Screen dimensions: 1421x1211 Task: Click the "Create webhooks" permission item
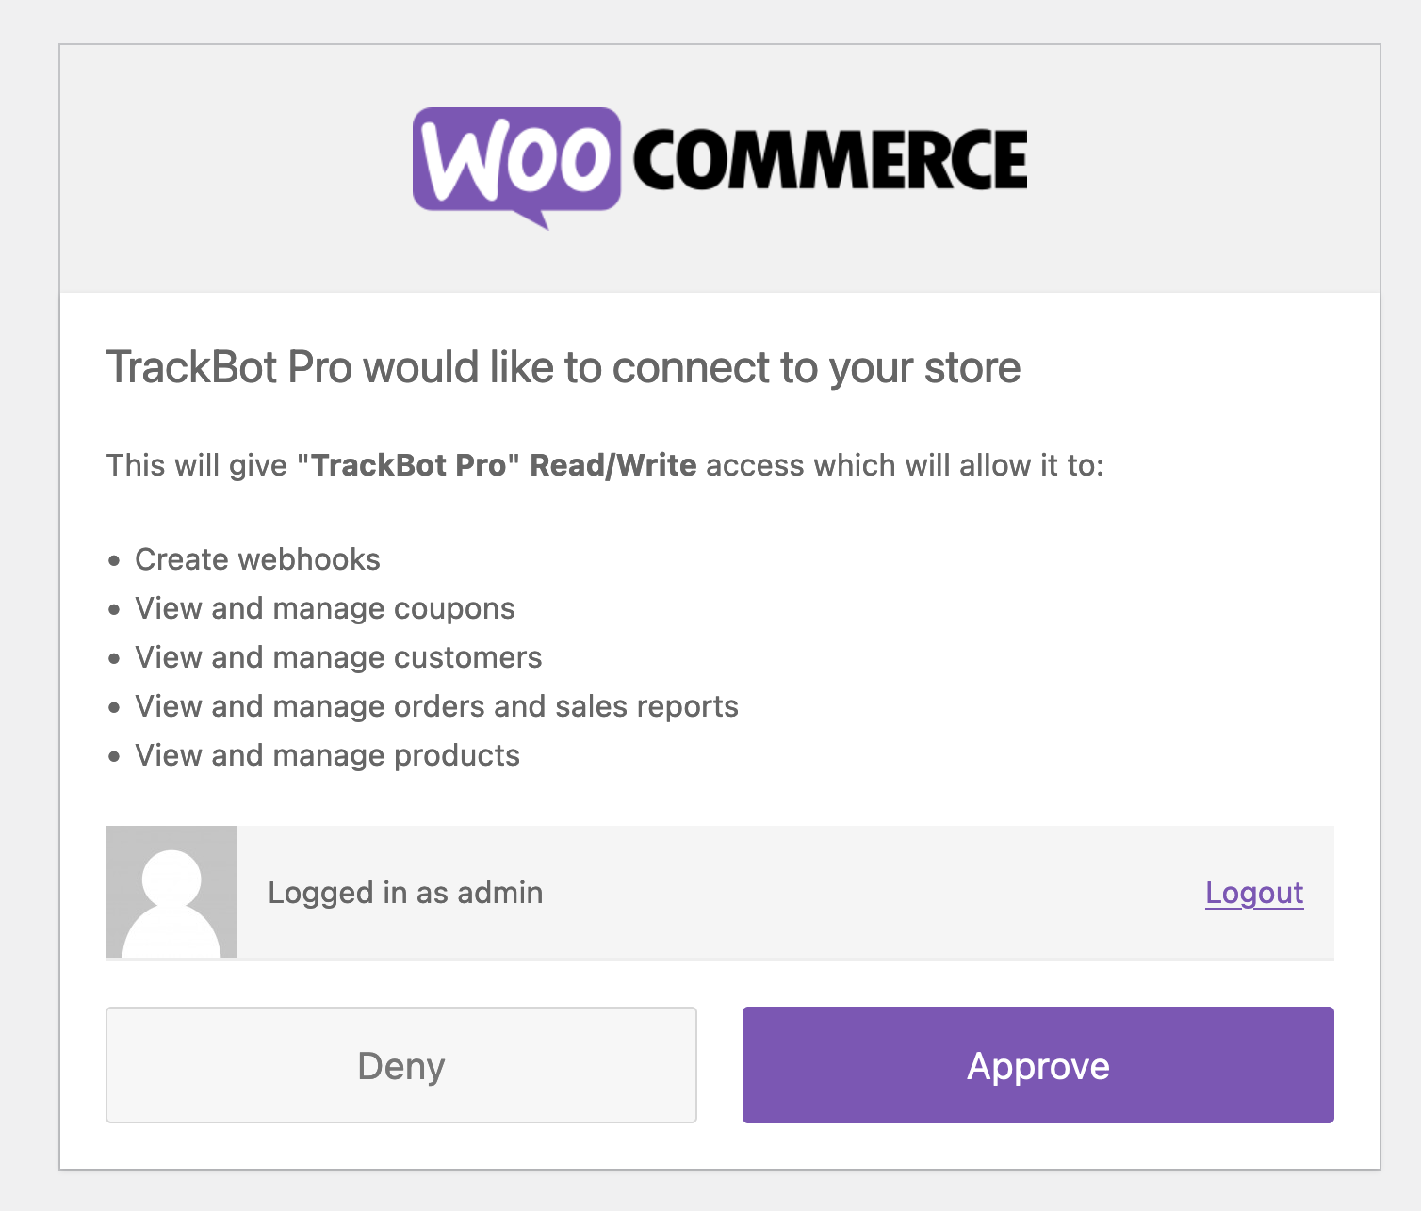(257, 559)
